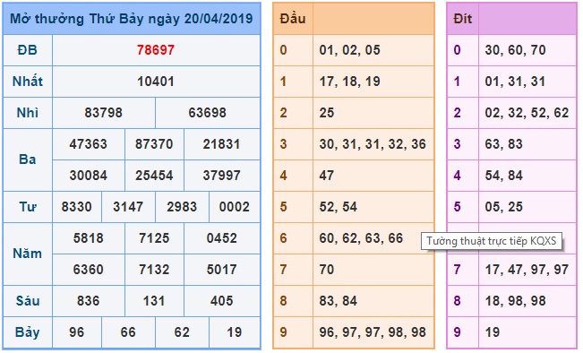Click the number 83798 in the Nhì row
The height and width of the screenshot is (353, 583).
[103, 113]
